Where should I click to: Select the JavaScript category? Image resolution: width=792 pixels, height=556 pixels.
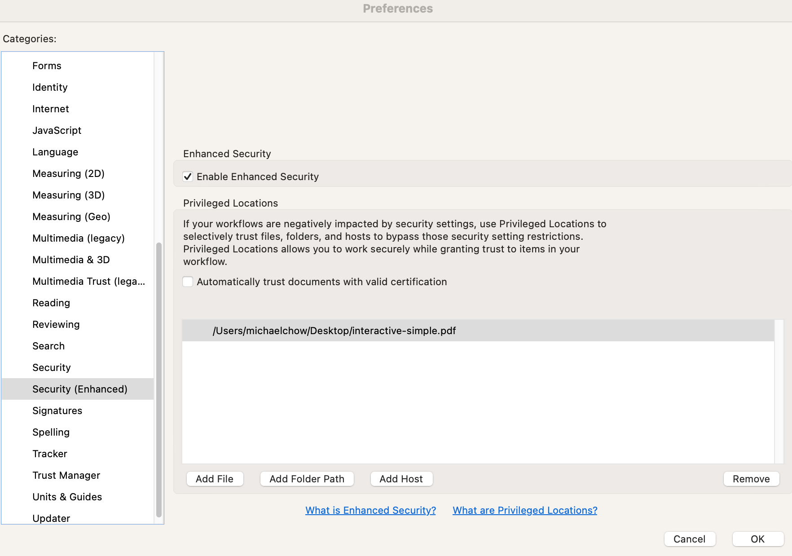(x=57, y=130)
